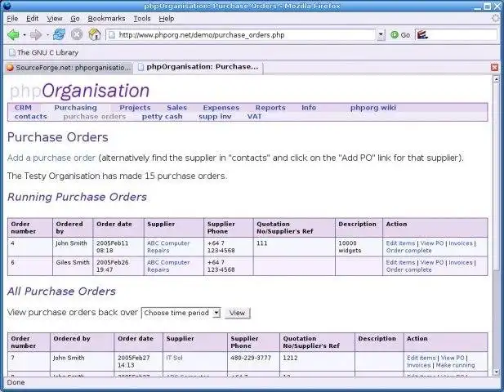Go to the purchase orders submenu link
504x392 pixels.
tap(95, 116)
